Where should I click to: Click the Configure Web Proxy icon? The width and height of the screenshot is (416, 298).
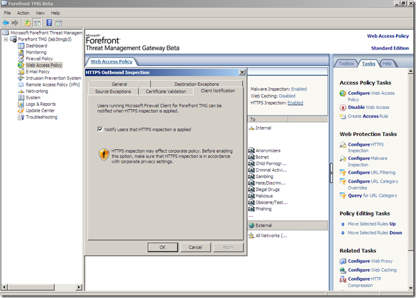tap(343, 261)
